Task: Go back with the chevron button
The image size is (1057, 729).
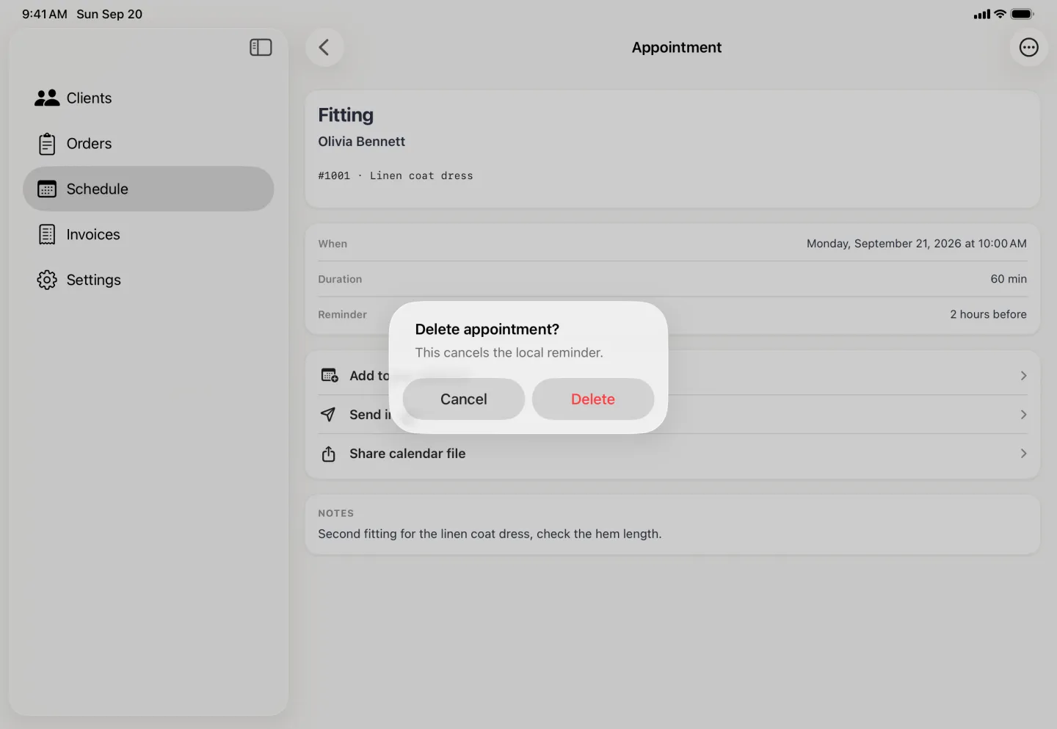Action: tap(324, 48)
